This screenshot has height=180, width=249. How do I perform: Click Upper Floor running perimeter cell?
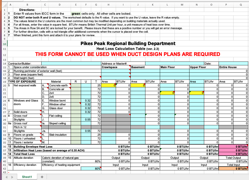(204, 71)
